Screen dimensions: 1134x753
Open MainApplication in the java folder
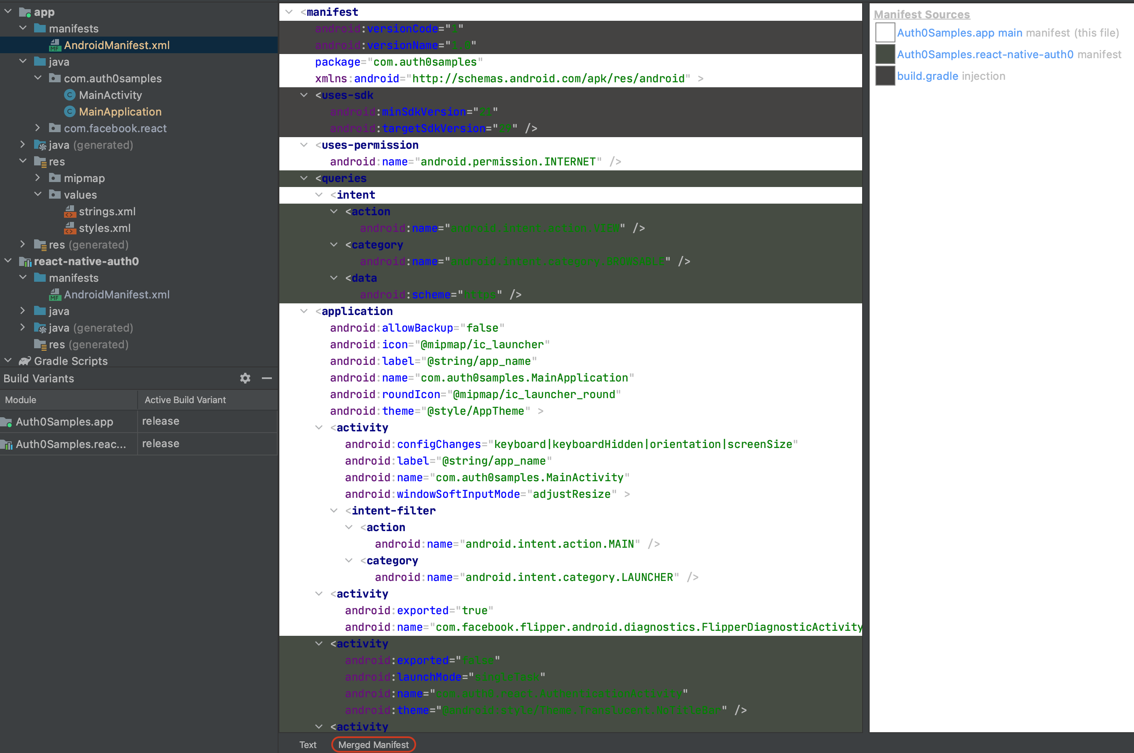tap(120, 111)
